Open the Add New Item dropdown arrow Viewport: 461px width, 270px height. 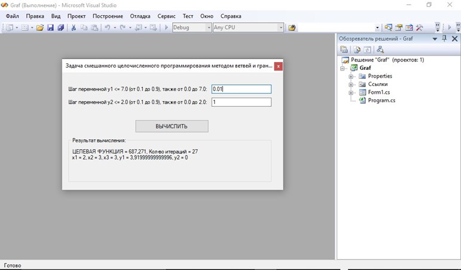click(x=32, y=27)
